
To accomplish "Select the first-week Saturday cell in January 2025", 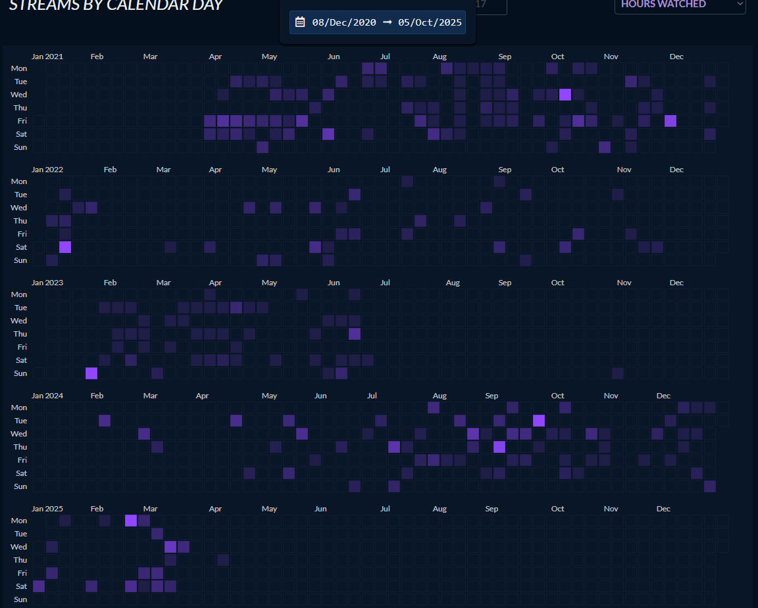I will 39,586.
